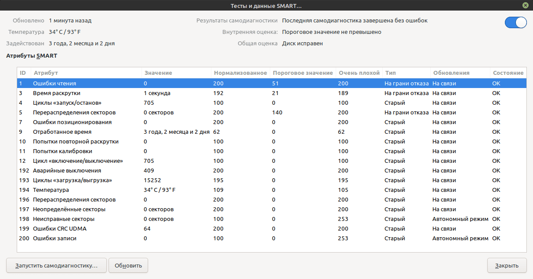Click the Закрыть button
Viewport: 533px width, 279px height.
[x=507, y=265]
